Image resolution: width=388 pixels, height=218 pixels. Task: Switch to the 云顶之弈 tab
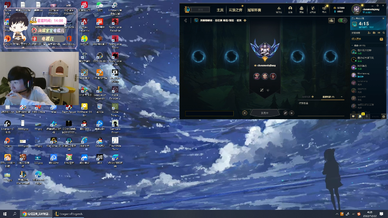click(x=235, y=10)
